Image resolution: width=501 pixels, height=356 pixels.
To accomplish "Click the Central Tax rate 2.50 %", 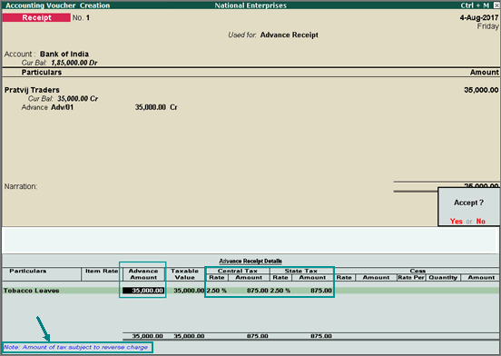I will click(x=216, y=291).
